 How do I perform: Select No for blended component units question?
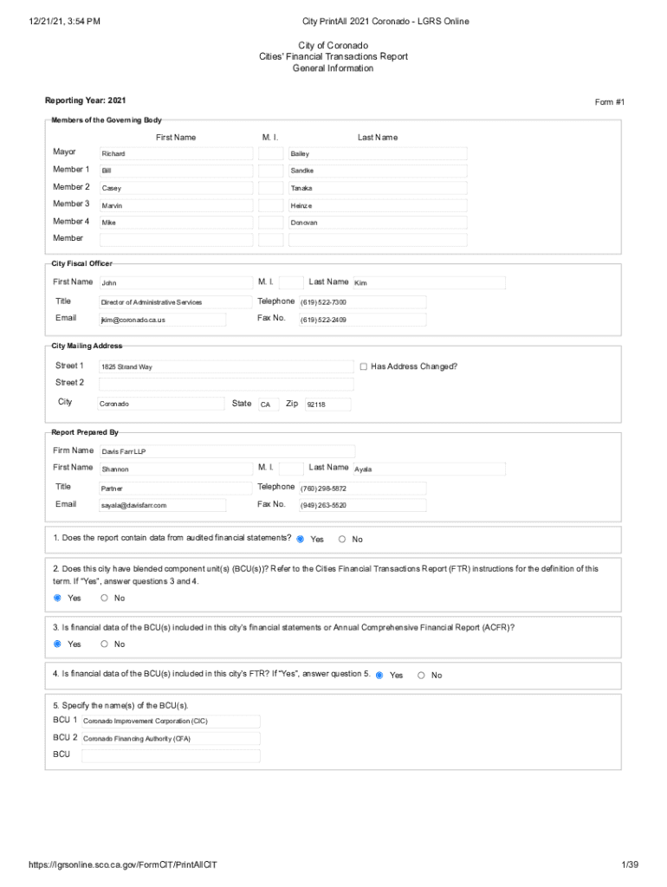(x=105, y=598)
